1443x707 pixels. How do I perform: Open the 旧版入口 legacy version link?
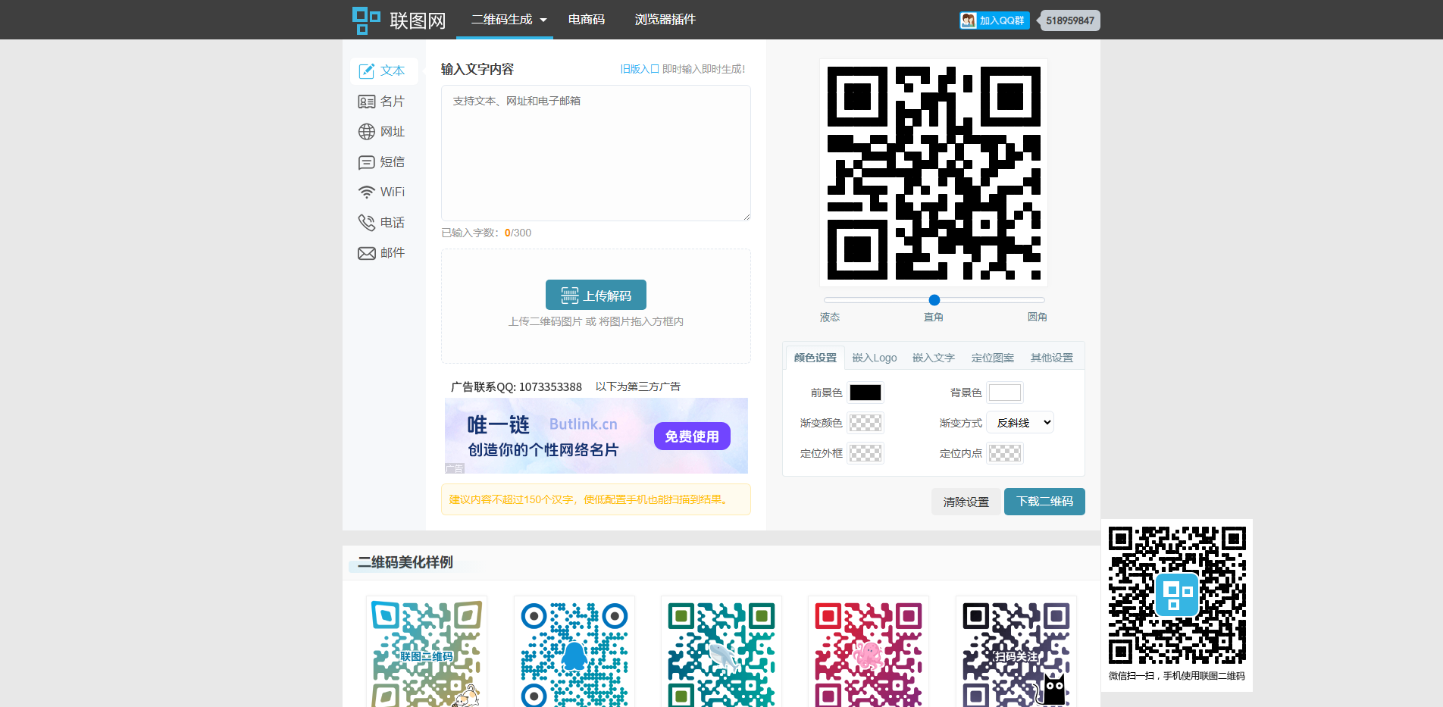click(641, 68)
